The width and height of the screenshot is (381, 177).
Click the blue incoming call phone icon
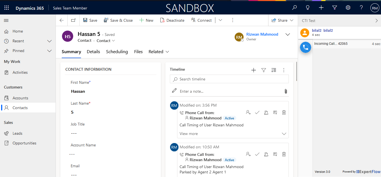pos(305,47)
